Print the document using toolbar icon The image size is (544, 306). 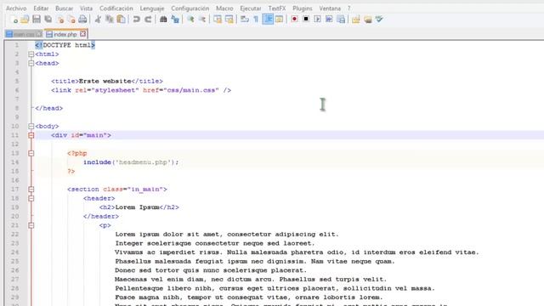tap(82, 20)
